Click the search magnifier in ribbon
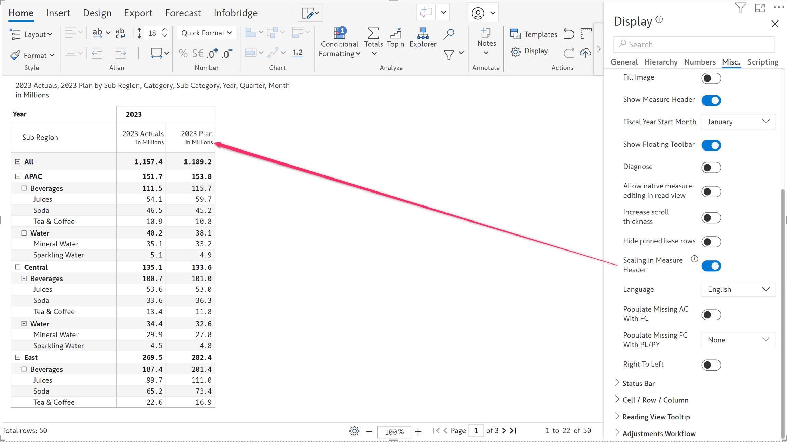 449,34
